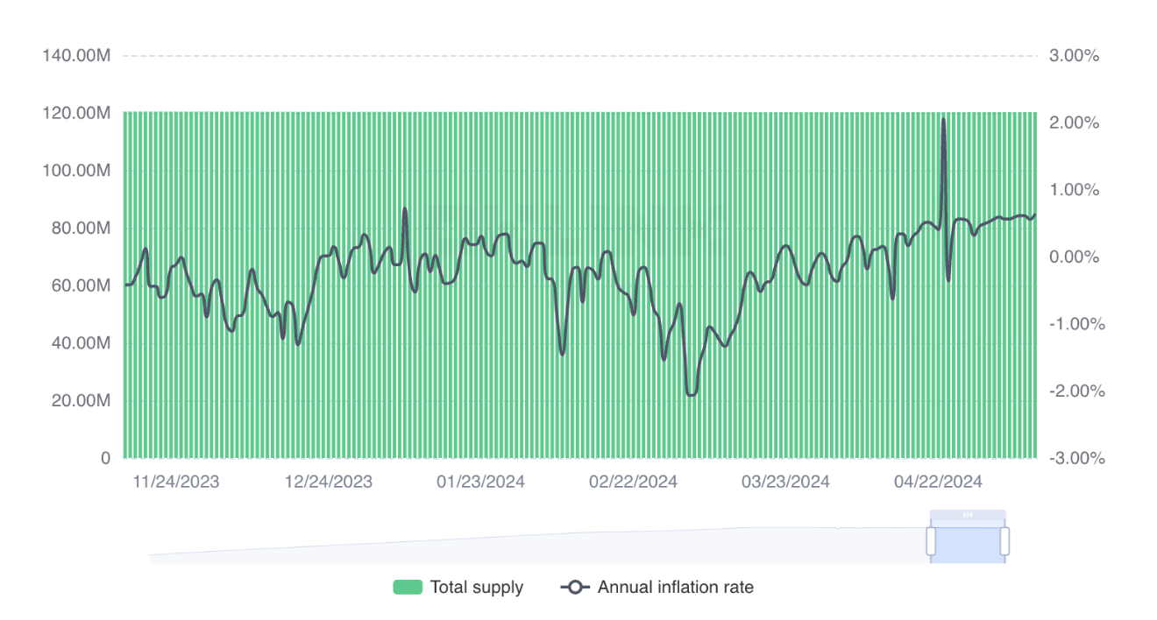The image size is (1157, 620).
Task: Click the right handle of the range slider
Action: point(1004,541)
